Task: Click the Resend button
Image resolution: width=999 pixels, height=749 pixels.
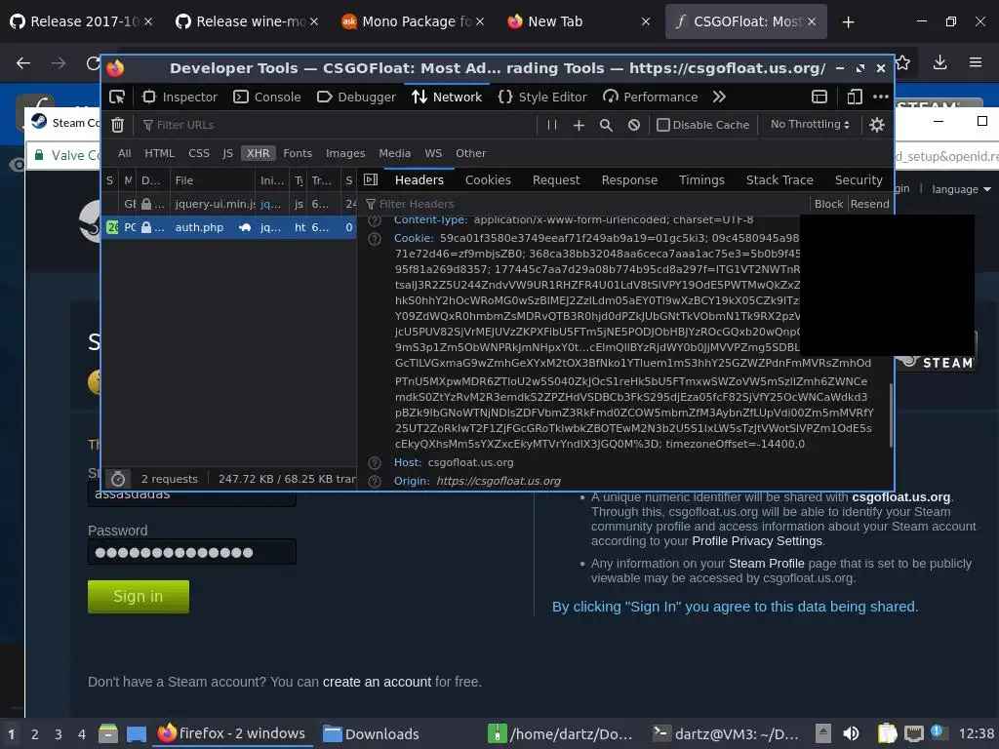Action: pos(869,204)
